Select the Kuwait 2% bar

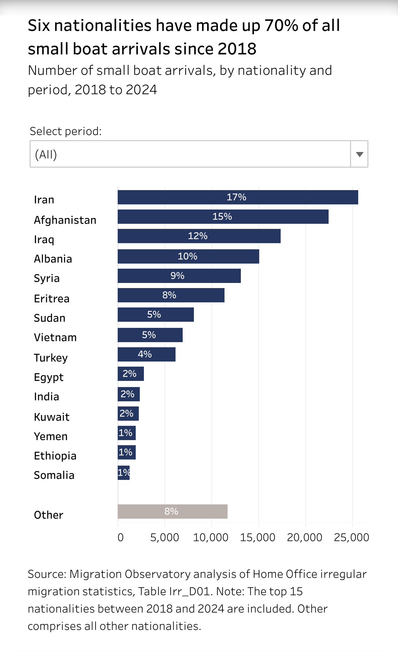click(x=128, y=414)
